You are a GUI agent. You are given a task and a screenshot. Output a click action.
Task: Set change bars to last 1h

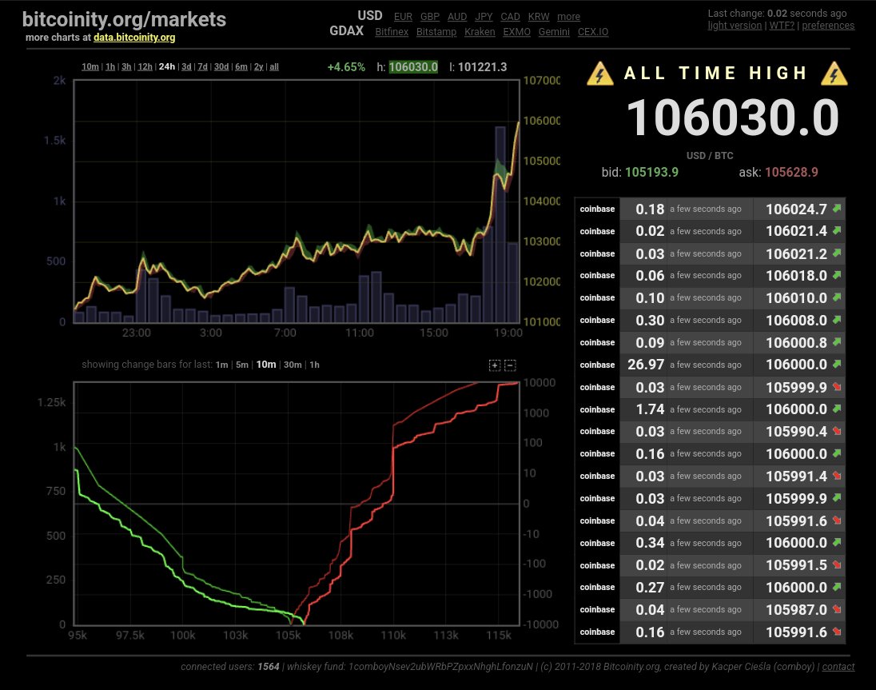[x=315, y=365]
